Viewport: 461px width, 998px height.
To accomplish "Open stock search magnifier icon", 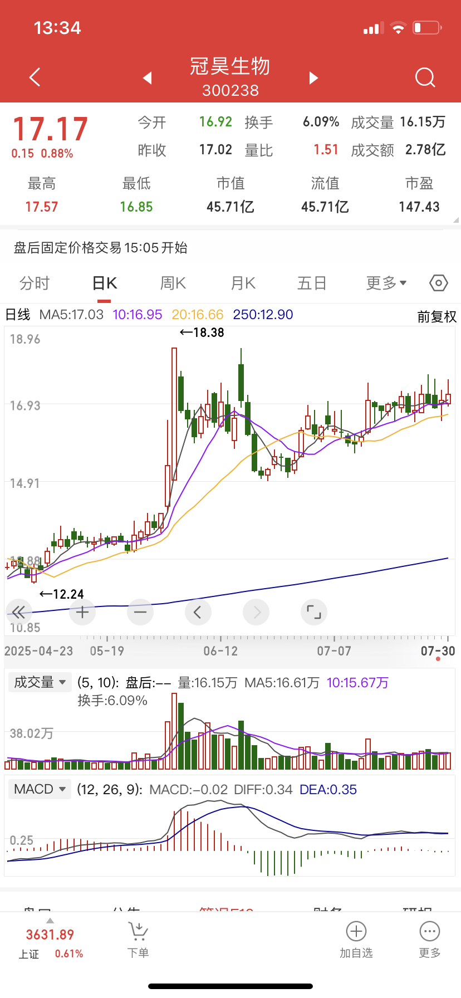I will click(x=425, y=78).
